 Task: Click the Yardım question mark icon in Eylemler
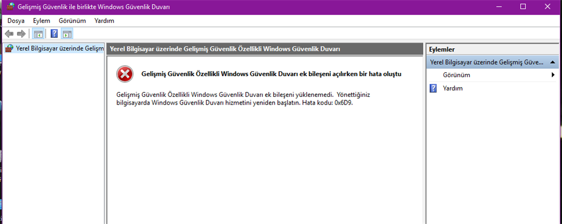pyautogui.click(x=433, y=88)
